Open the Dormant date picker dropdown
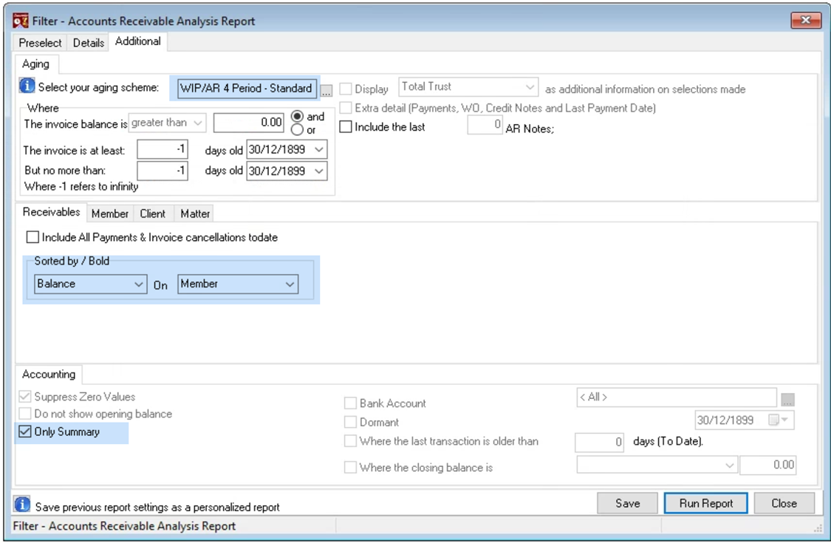 coord(784,420)
